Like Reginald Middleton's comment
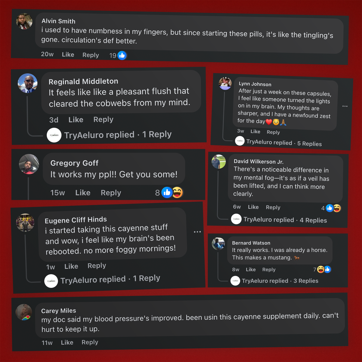 (76, 120)
